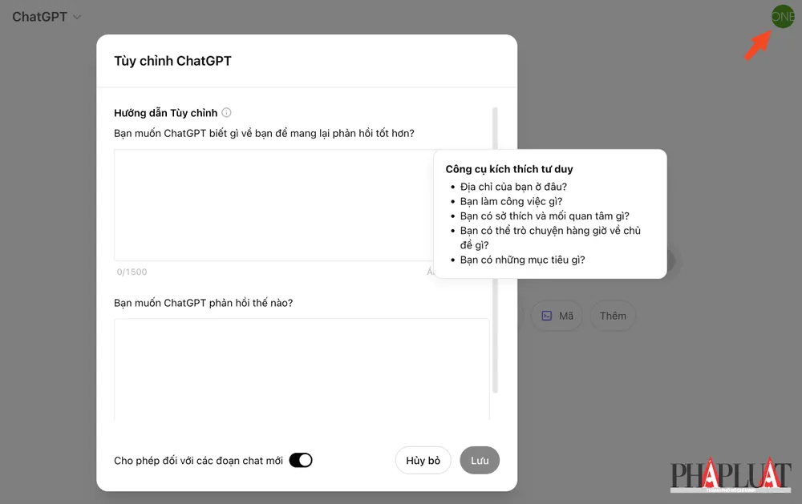Viewport: 802px width, 504px height.
Task: Click the Tùy chỉnh ChatGPT dialog title
Action: coord(172,61)
